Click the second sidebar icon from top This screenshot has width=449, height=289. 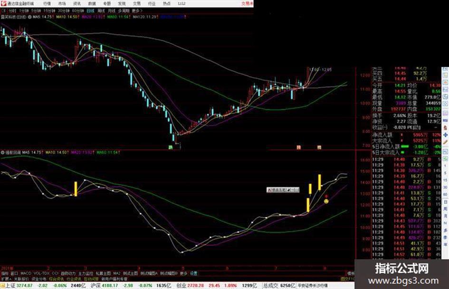tap(445, 75)
